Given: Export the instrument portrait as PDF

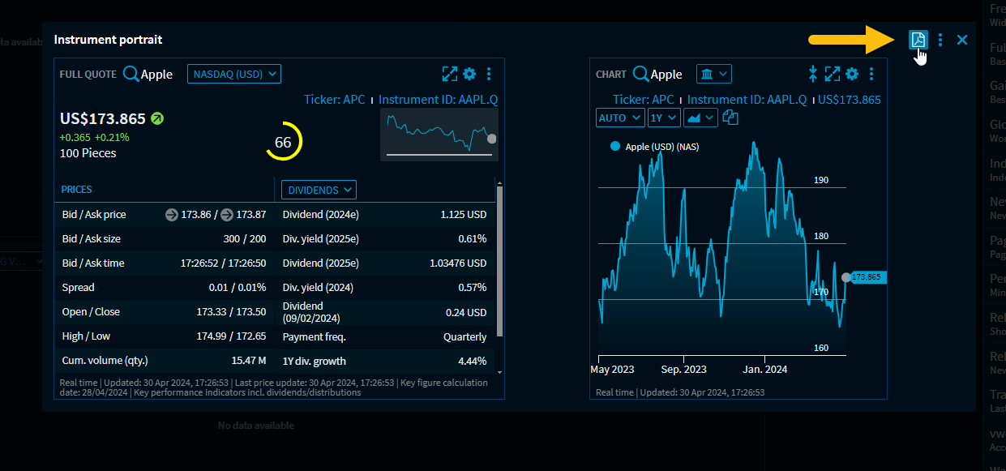Looking at the screenshot, I should coord(918,40).
